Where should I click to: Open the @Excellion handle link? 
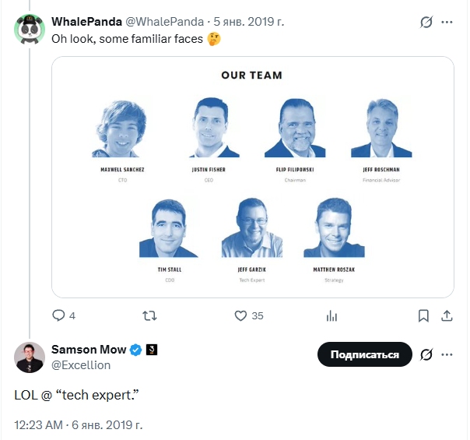(x=81, y=364)
